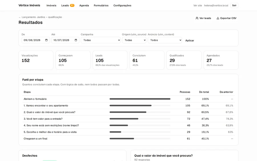Click the 46 value in Pessoas column

pyautogui.click(x=188, y=125)
